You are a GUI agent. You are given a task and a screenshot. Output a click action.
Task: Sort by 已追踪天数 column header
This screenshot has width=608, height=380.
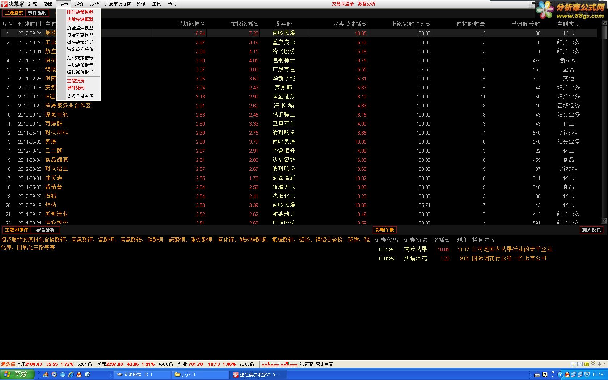point(525,24)
